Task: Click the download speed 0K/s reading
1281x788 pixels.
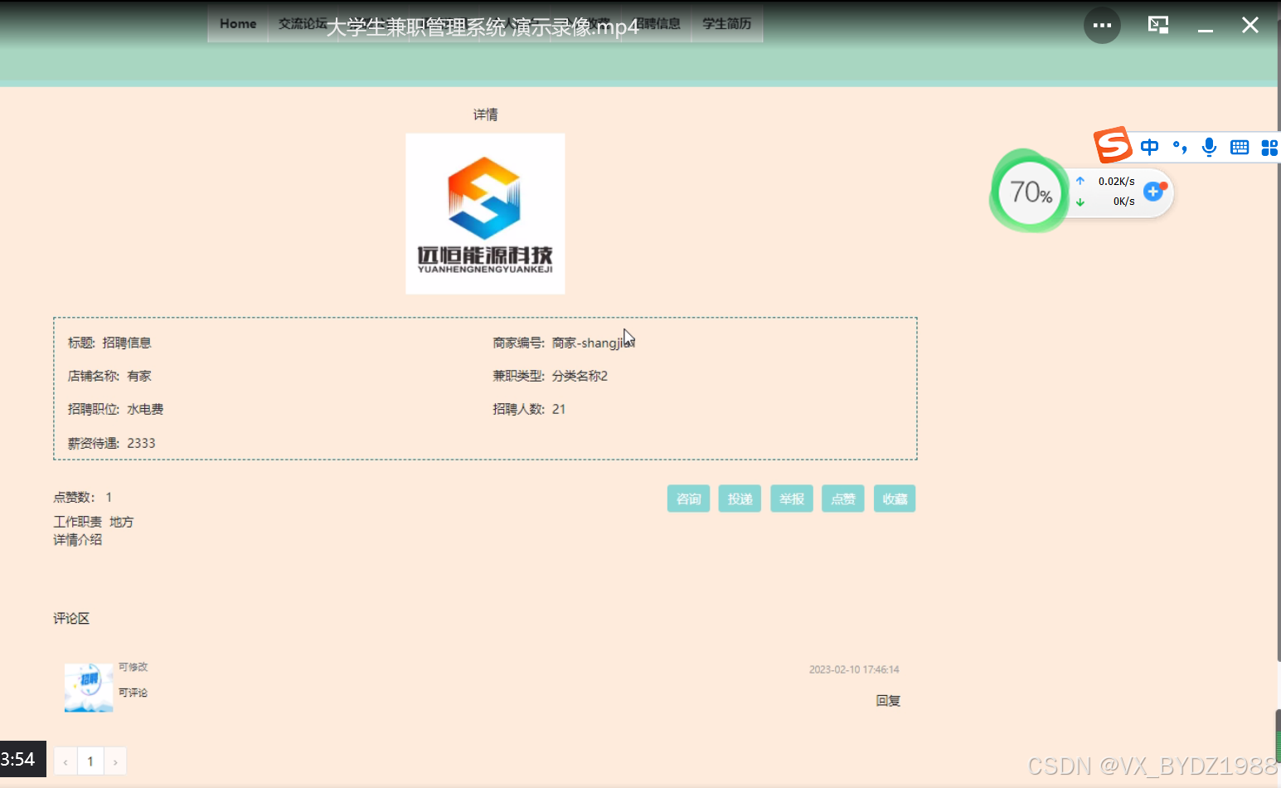Action: 1123,202
